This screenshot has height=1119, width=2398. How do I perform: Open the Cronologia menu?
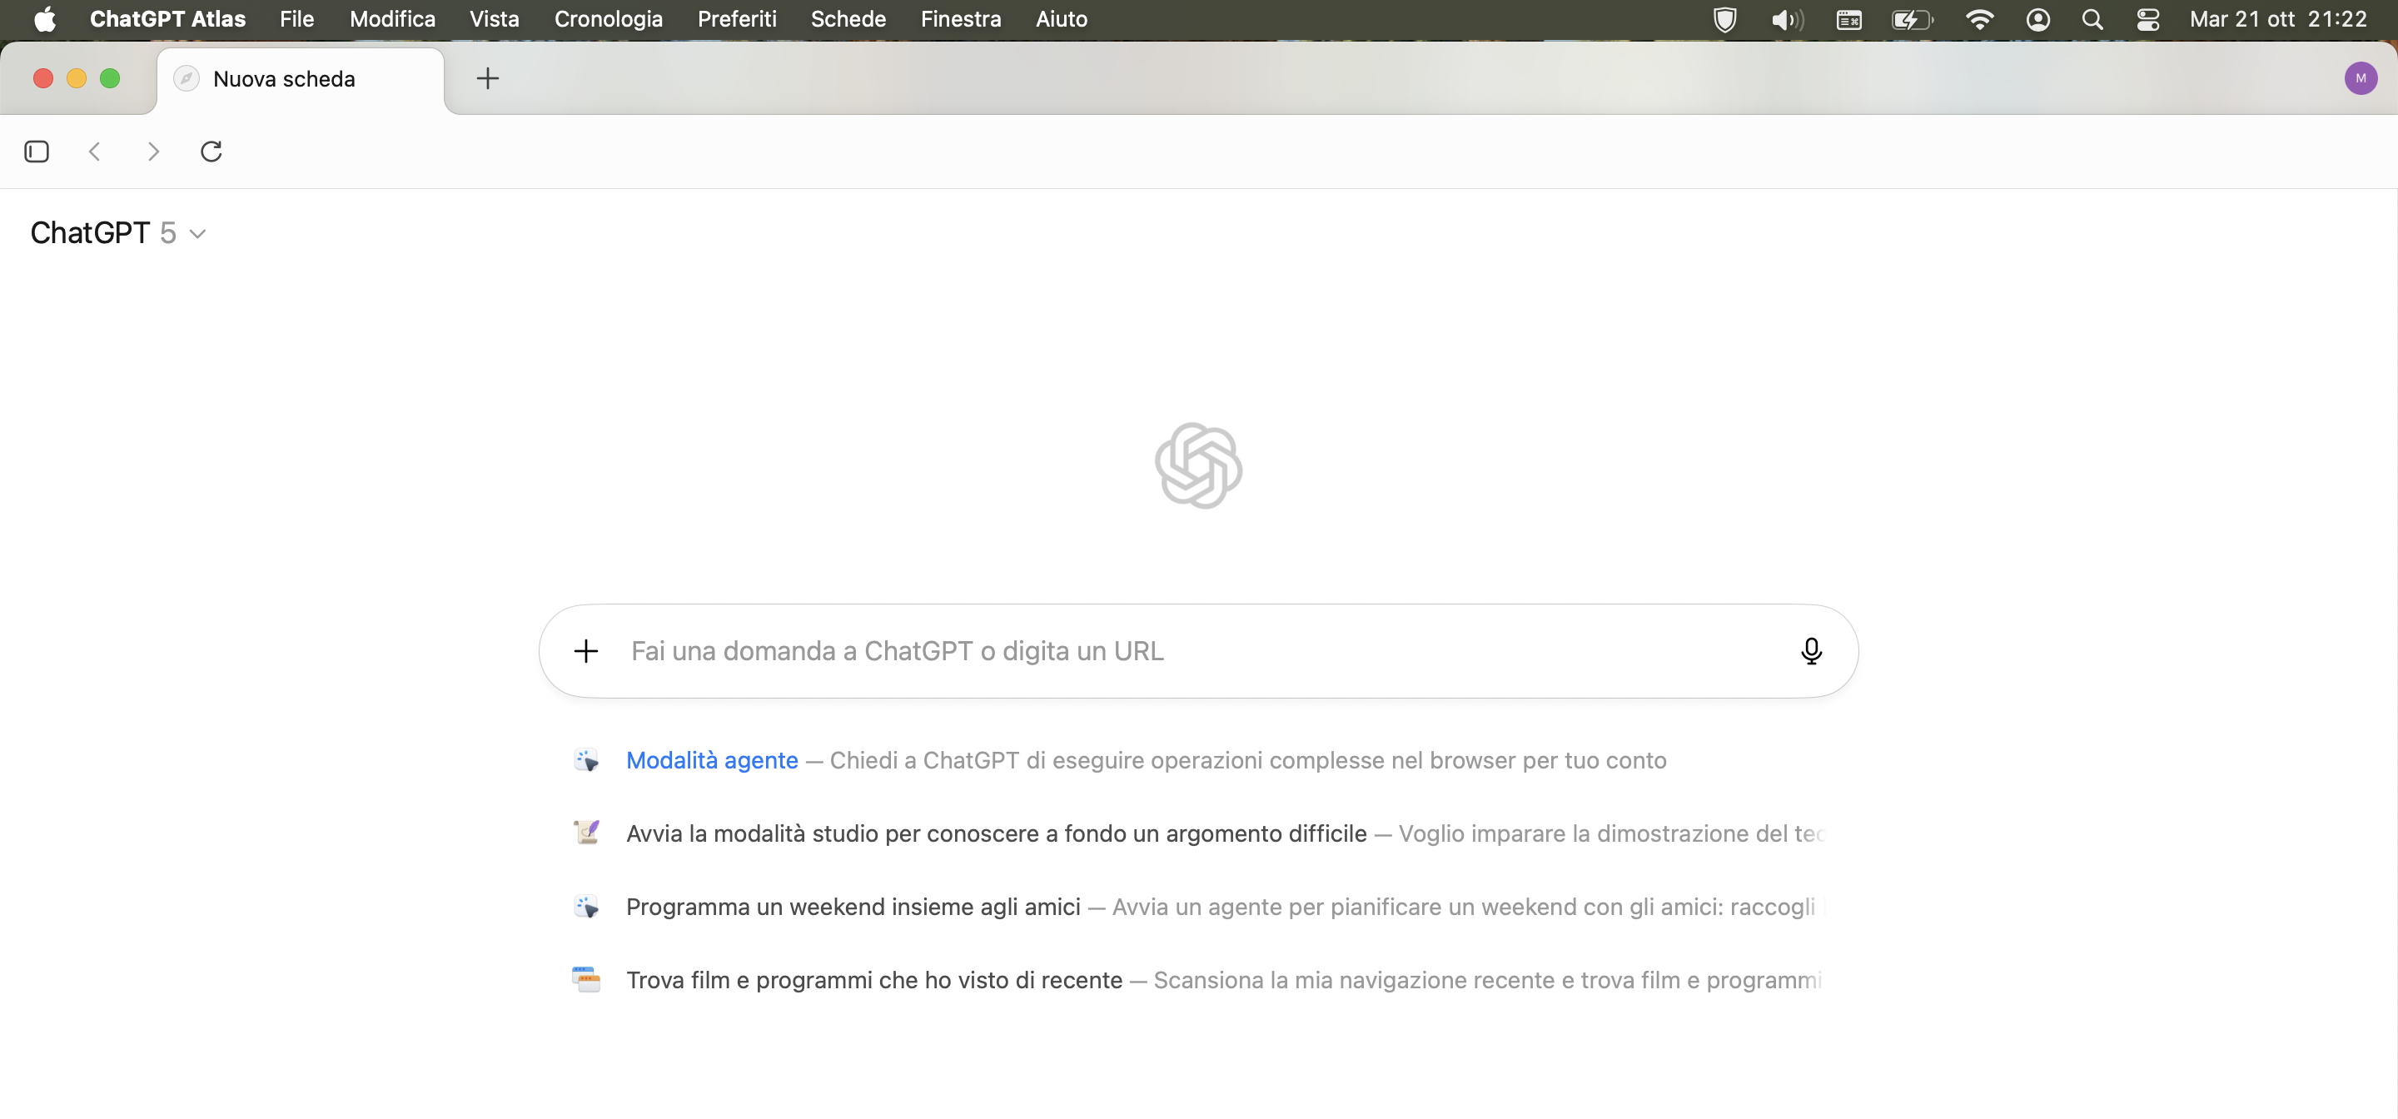pyautogui.click(x=608, y=18)
